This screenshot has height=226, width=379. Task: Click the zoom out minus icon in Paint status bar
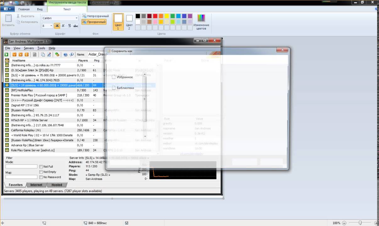(x=344, y=223)
